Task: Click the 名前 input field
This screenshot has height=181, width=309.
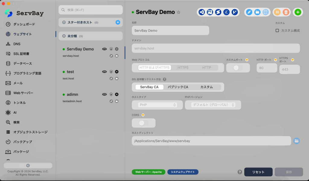Action: (x=170, y=30)
